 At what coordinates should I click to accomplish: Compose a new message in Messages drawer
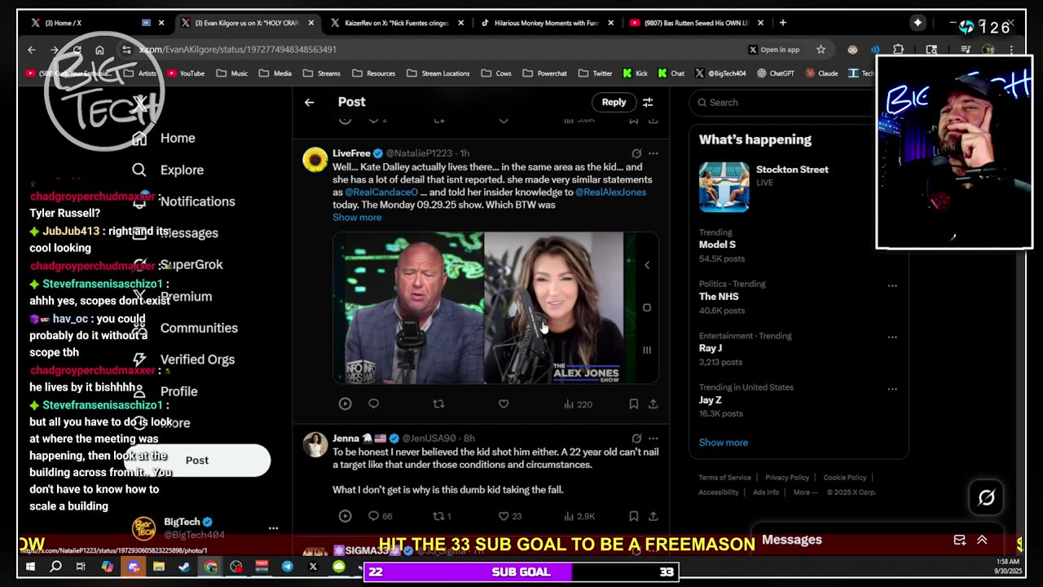(960, 540)
